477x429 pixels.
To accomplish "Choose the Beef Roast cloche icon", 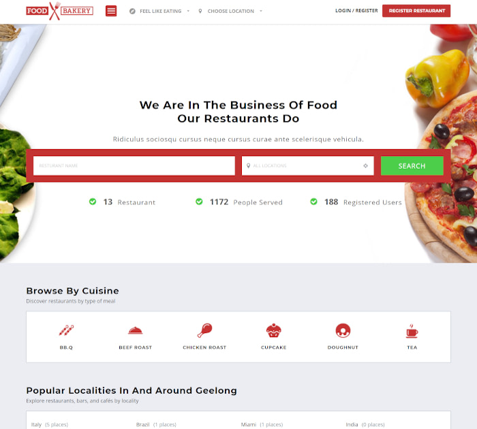I will click(x=136, y=330).
